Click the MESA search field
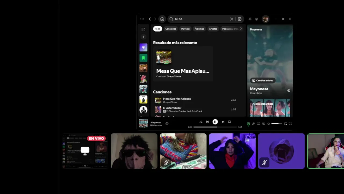The width and height of the screenshot is (344, 194). point(202,19)
